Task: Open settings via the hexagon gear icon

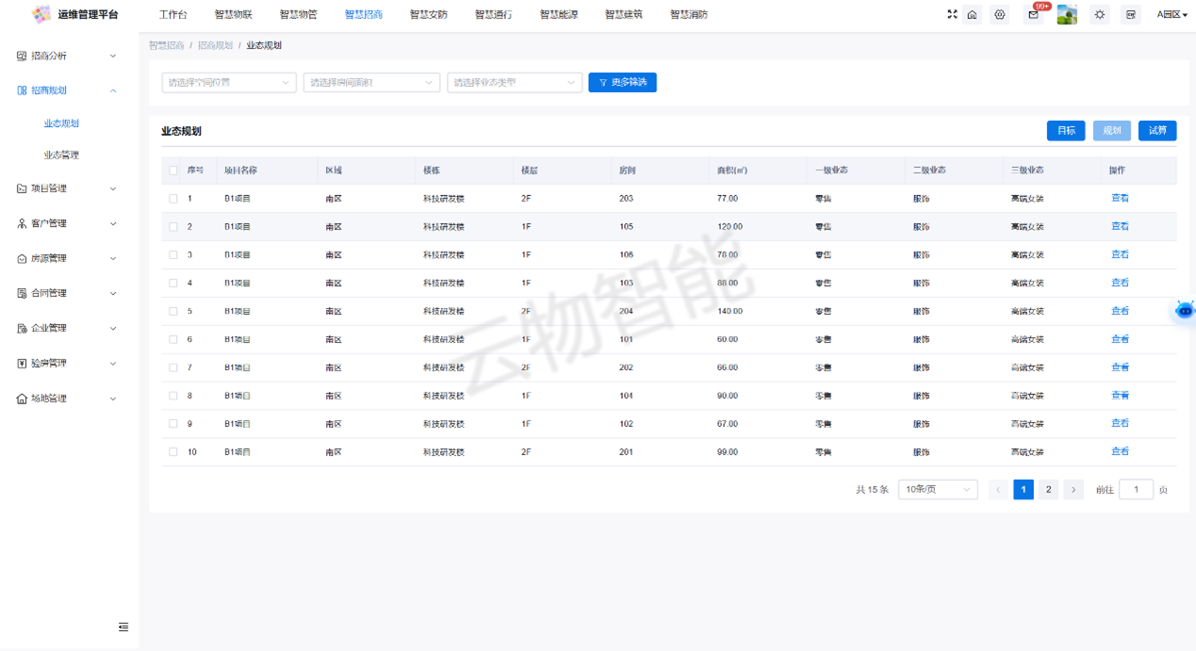Action: coord(1000,15)
